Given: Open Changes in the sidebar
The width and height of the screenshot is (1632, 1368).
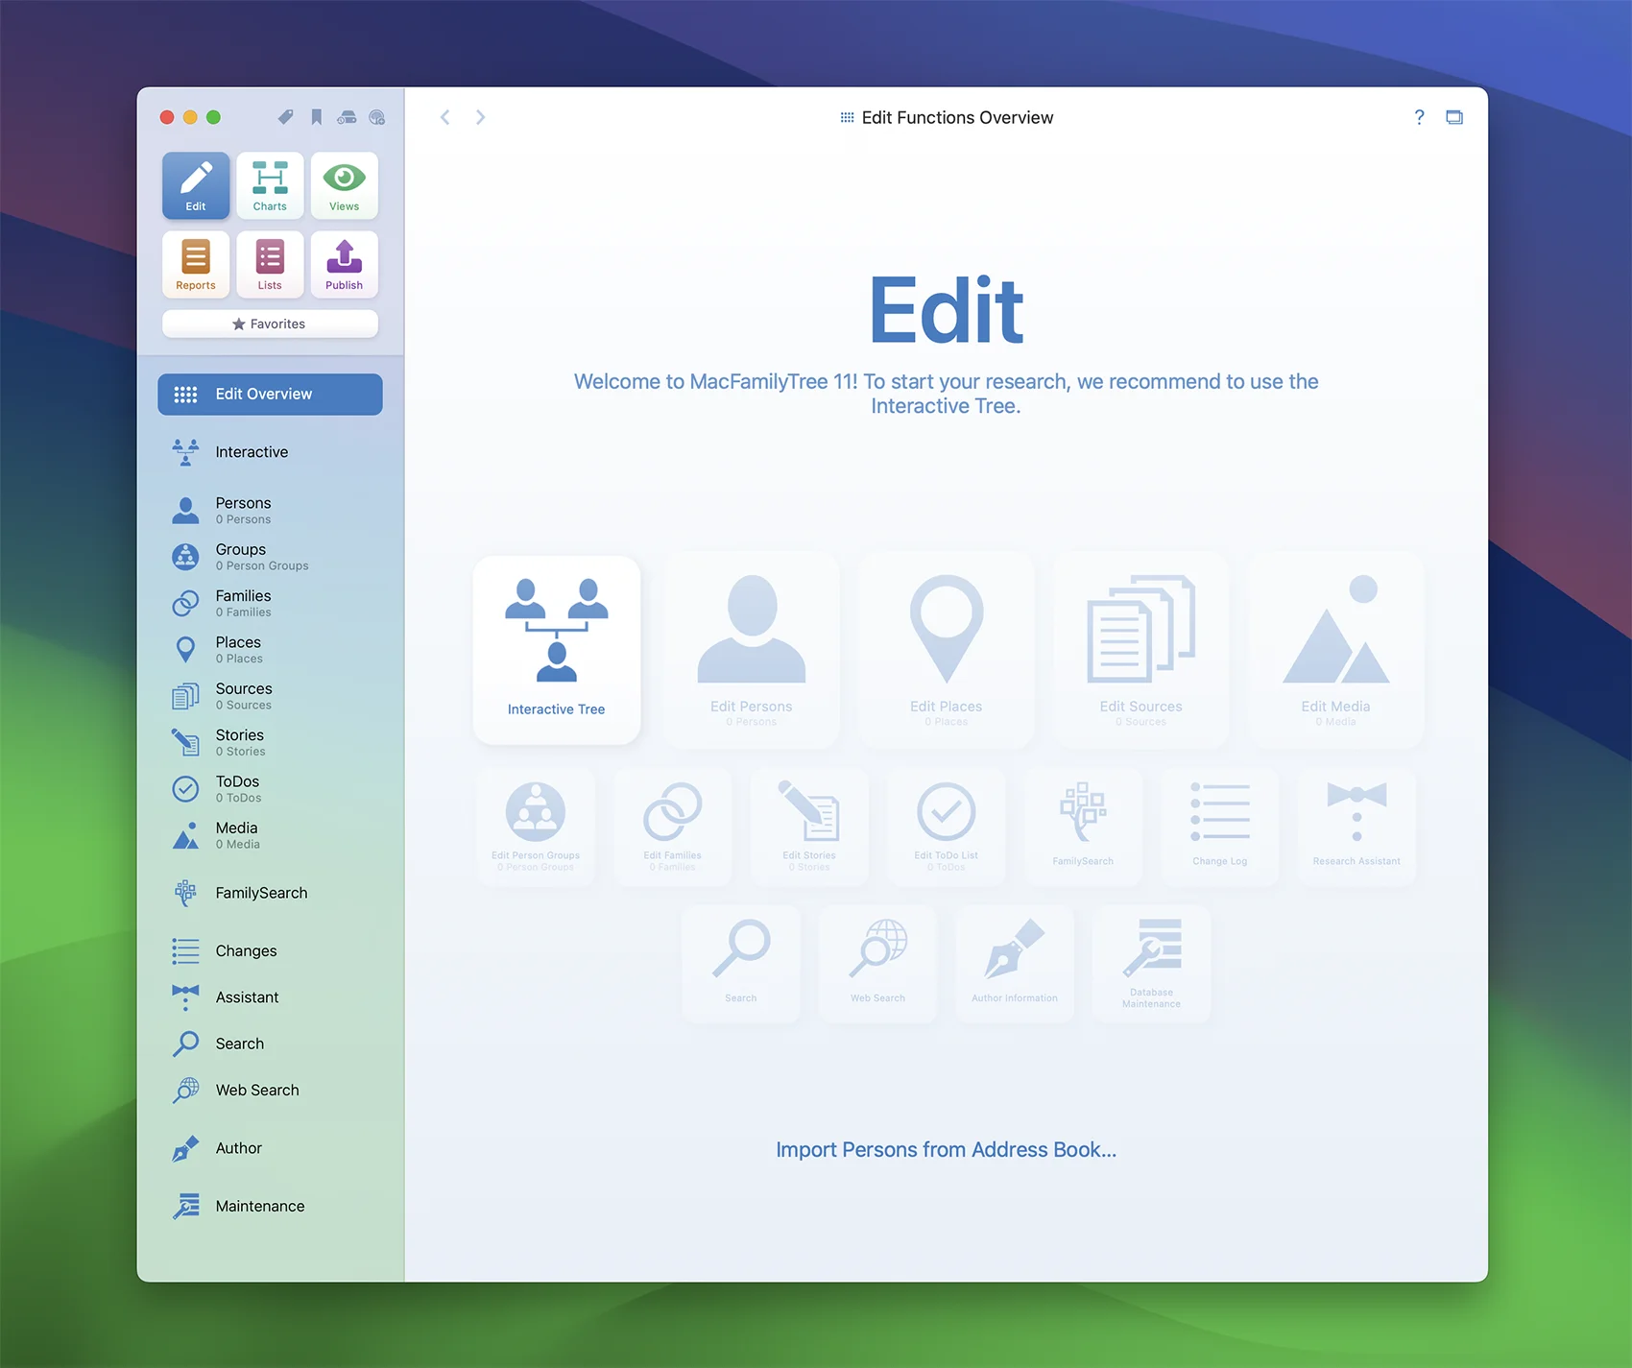Looking at the screenshot, I should 270,950.
